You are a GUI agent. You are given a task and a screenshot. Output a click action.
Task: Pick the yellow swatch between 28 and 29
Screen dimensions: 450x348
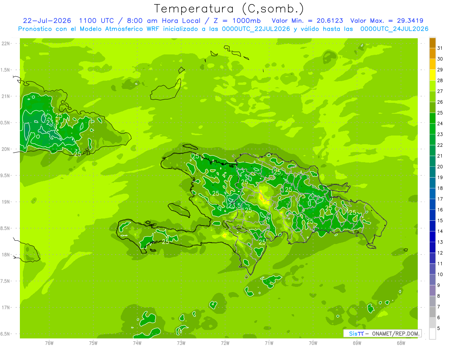432,75
